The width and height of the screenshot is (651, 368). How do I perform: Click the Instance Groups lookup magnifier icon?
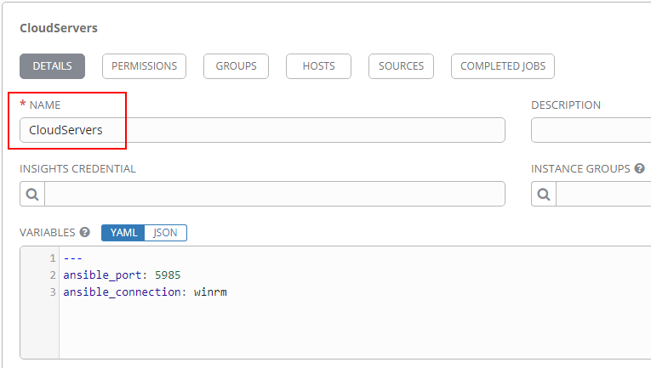tap(544, 194)
